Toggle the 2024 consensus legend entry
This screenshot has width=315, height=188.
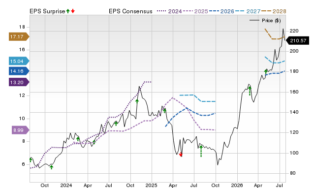point(169,11)
